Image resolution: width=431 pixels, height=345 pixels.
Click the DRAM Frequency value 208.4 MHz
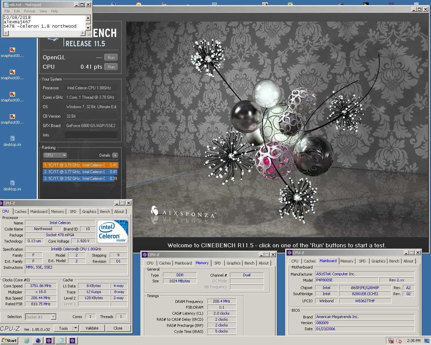[x=222, y=301]
